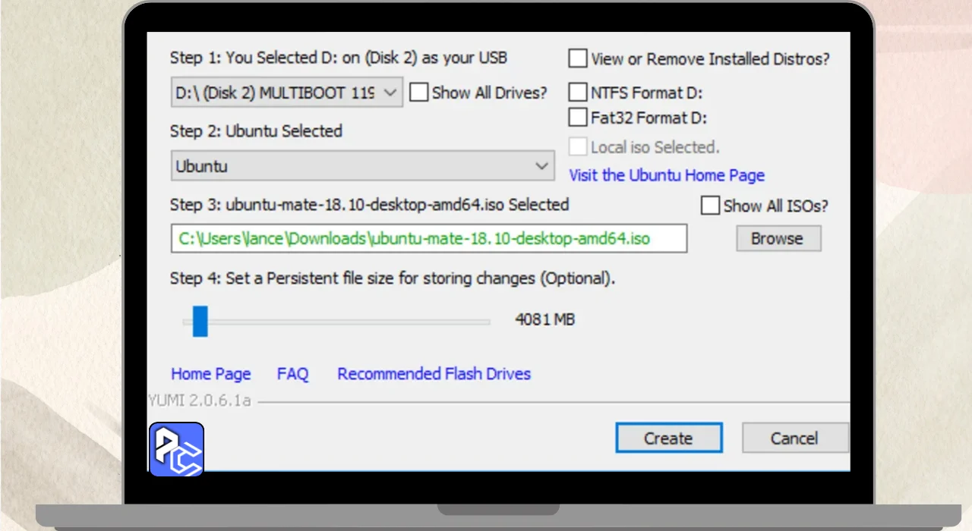This screenshot has height=531, width=972.
Task: Click the Cancel button
Action: point(794,438)
